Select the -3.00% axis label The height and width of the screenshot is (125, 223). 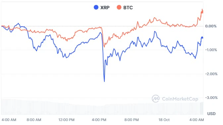tap(211, 98)
